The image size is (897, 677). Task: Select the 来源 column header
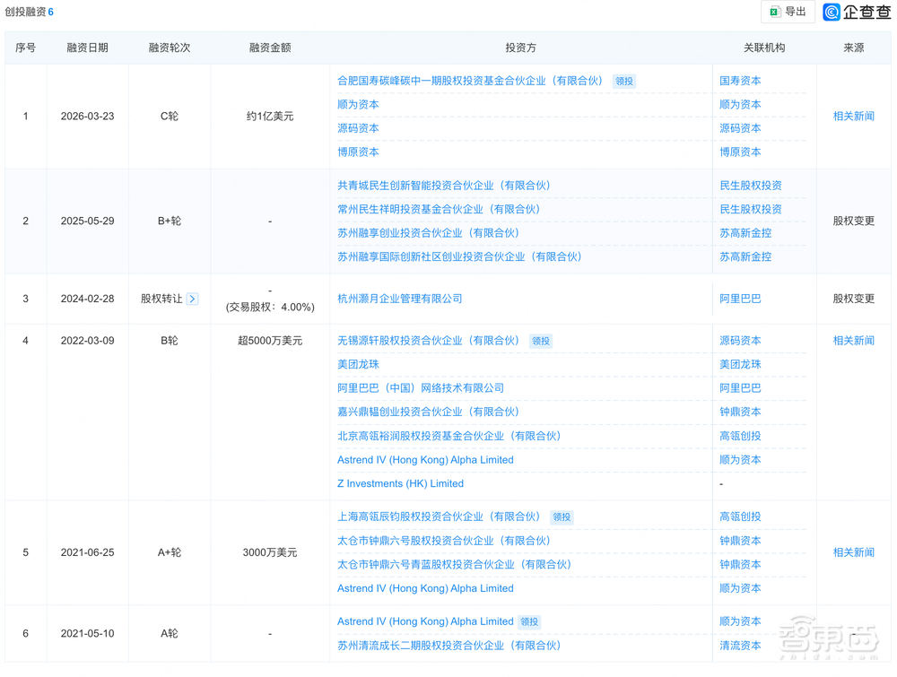pyautogui.click(x=854, y=48)
